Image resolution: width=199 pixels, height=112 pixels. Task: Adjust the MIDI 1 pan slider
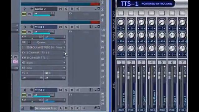point(32,37)
